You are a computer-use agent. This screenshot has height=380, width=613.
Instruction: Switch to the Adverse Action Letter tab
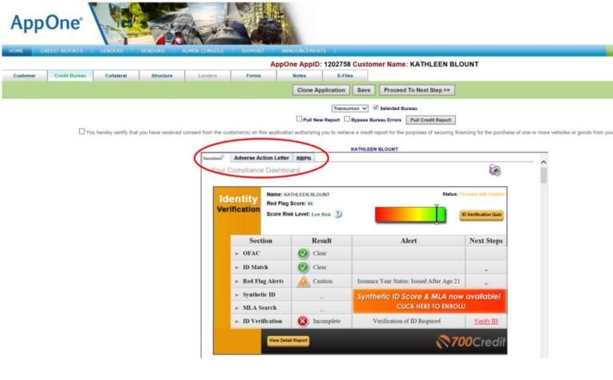pyautogui.click(x=261, y=158)
